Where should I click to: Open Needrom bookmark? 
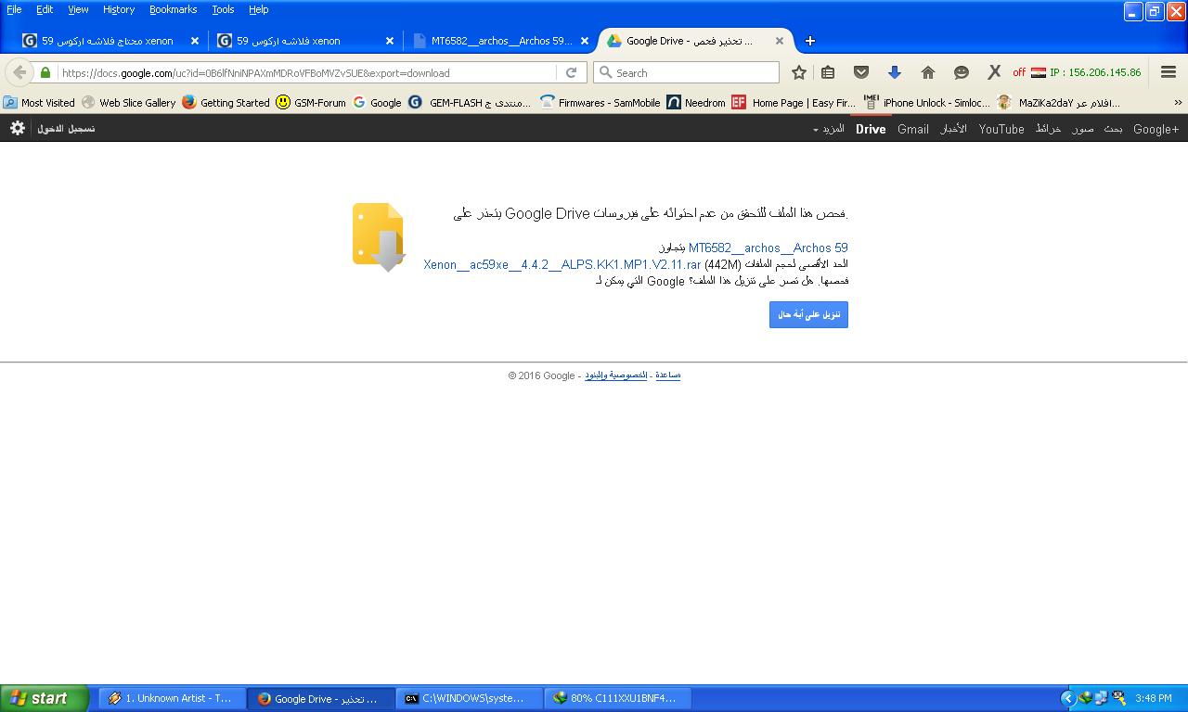(696, 103)
